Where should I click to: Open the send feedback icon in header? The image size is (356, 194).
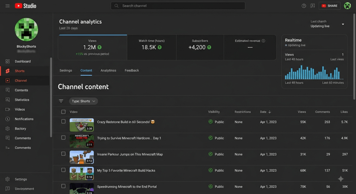pos(313,6)
